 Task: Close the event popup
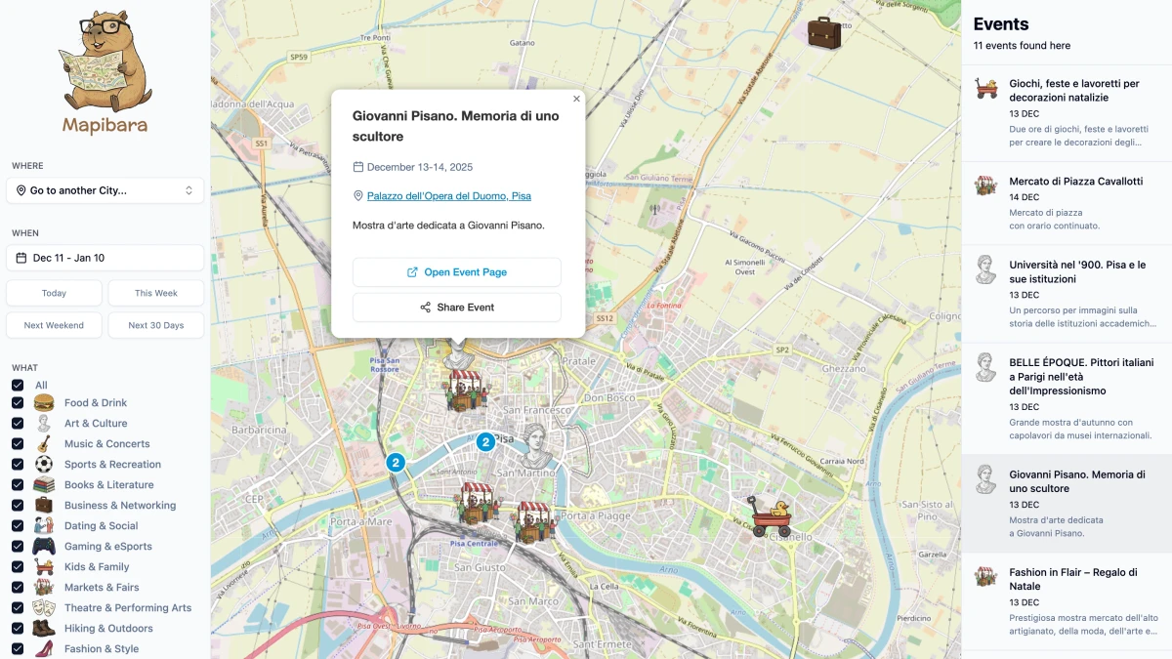coord(576,99)
